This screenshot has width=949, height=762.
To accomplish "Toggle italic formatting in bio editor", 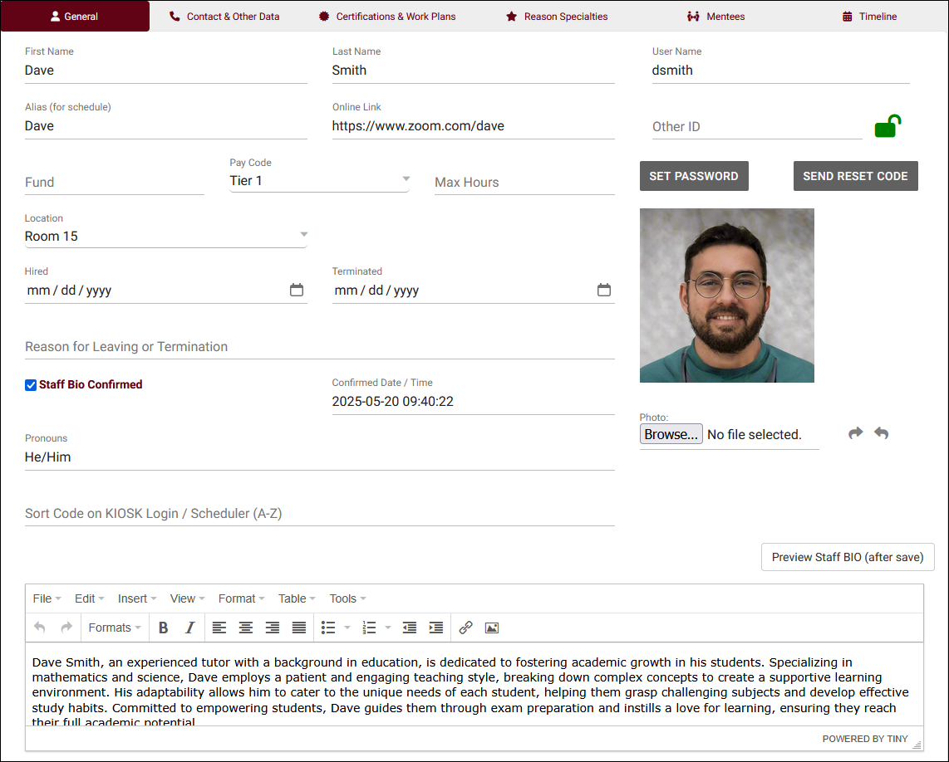I will coord(190,628).
